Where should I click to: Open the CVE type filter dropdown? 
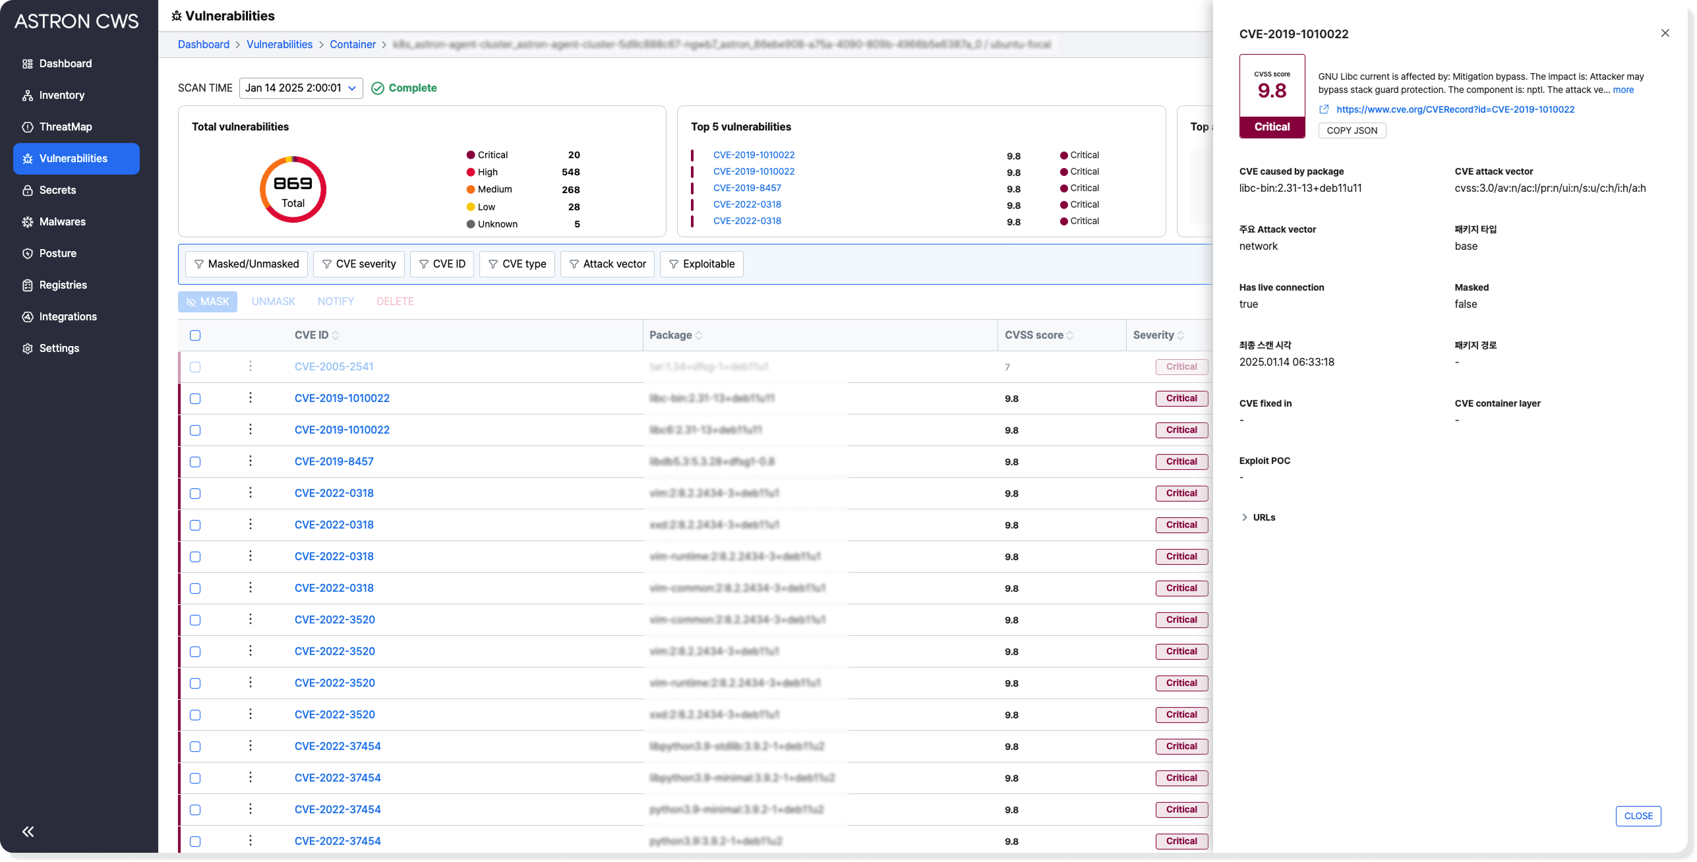pos(517,264)
